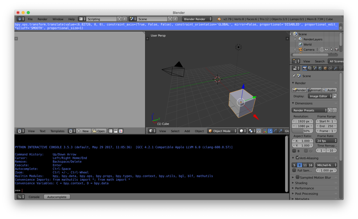
Task: Delete the current Scene with X icon
Action: (175, 19)
